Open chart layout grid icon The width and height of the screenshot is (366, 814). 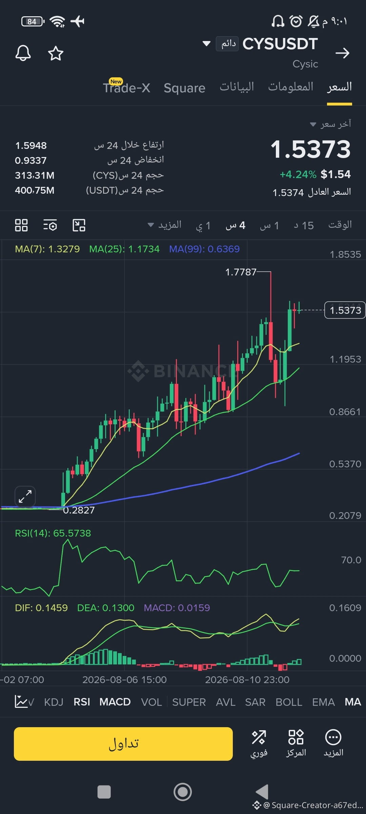(21, 225)
